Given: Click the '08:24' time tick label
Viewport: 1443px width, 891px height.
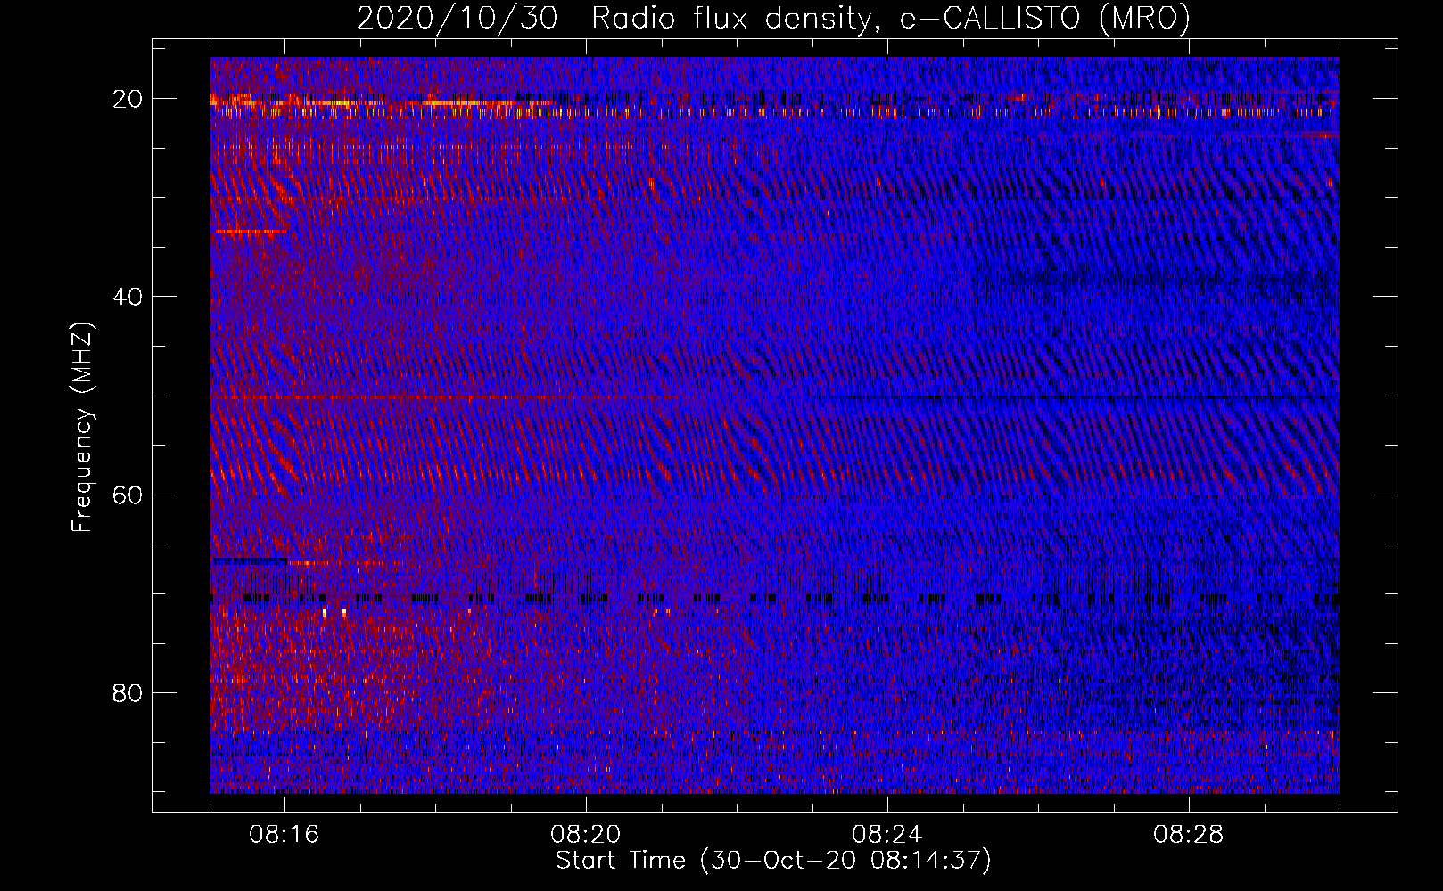Looking at the screenshot, I should tap(887, 835).
